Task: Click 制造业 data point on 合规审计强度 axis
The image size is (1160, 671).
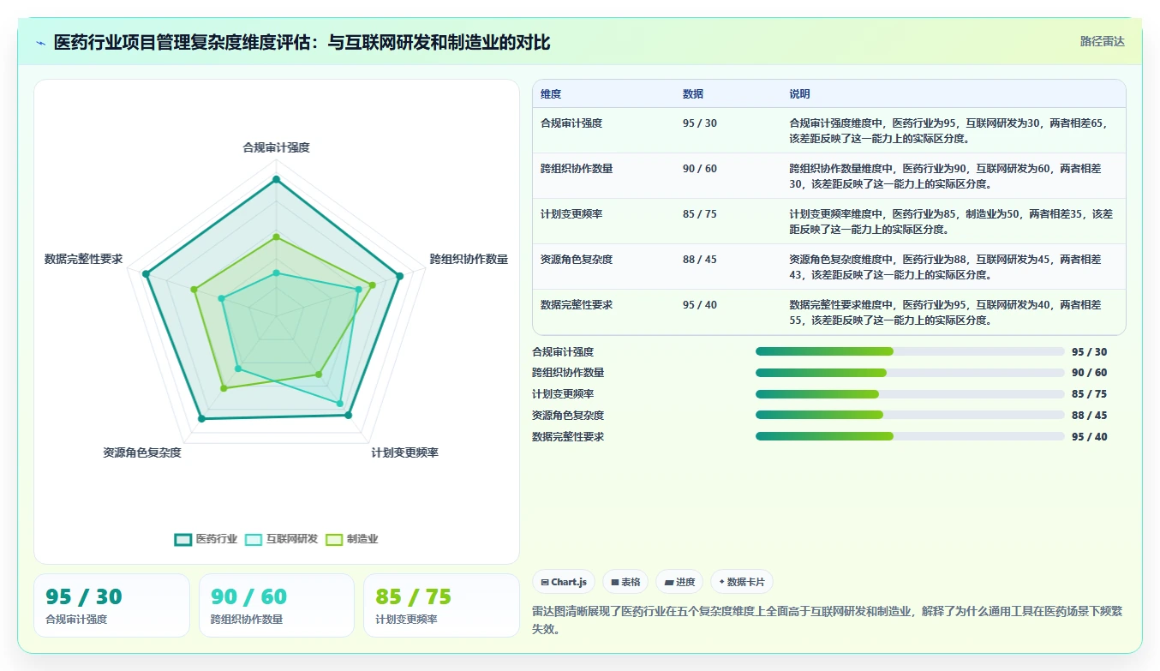Action: [276, 237]
